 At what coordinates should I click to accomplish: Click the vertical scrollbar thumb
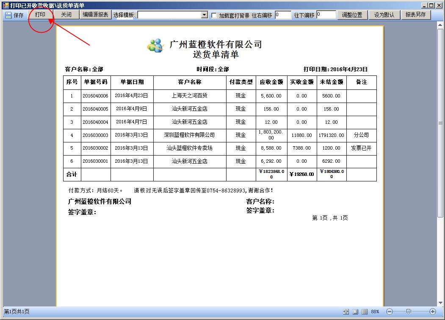click(440, 123)
